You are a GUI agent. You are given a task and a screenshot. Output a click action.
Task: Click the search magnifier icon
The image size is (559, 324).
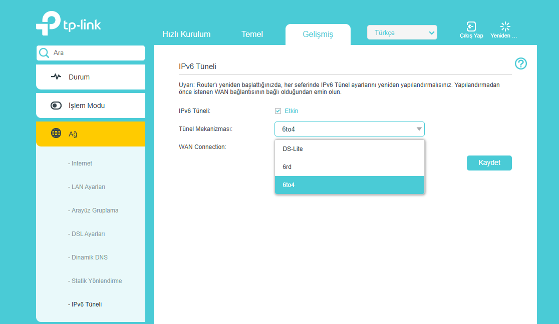coord(44,52)
